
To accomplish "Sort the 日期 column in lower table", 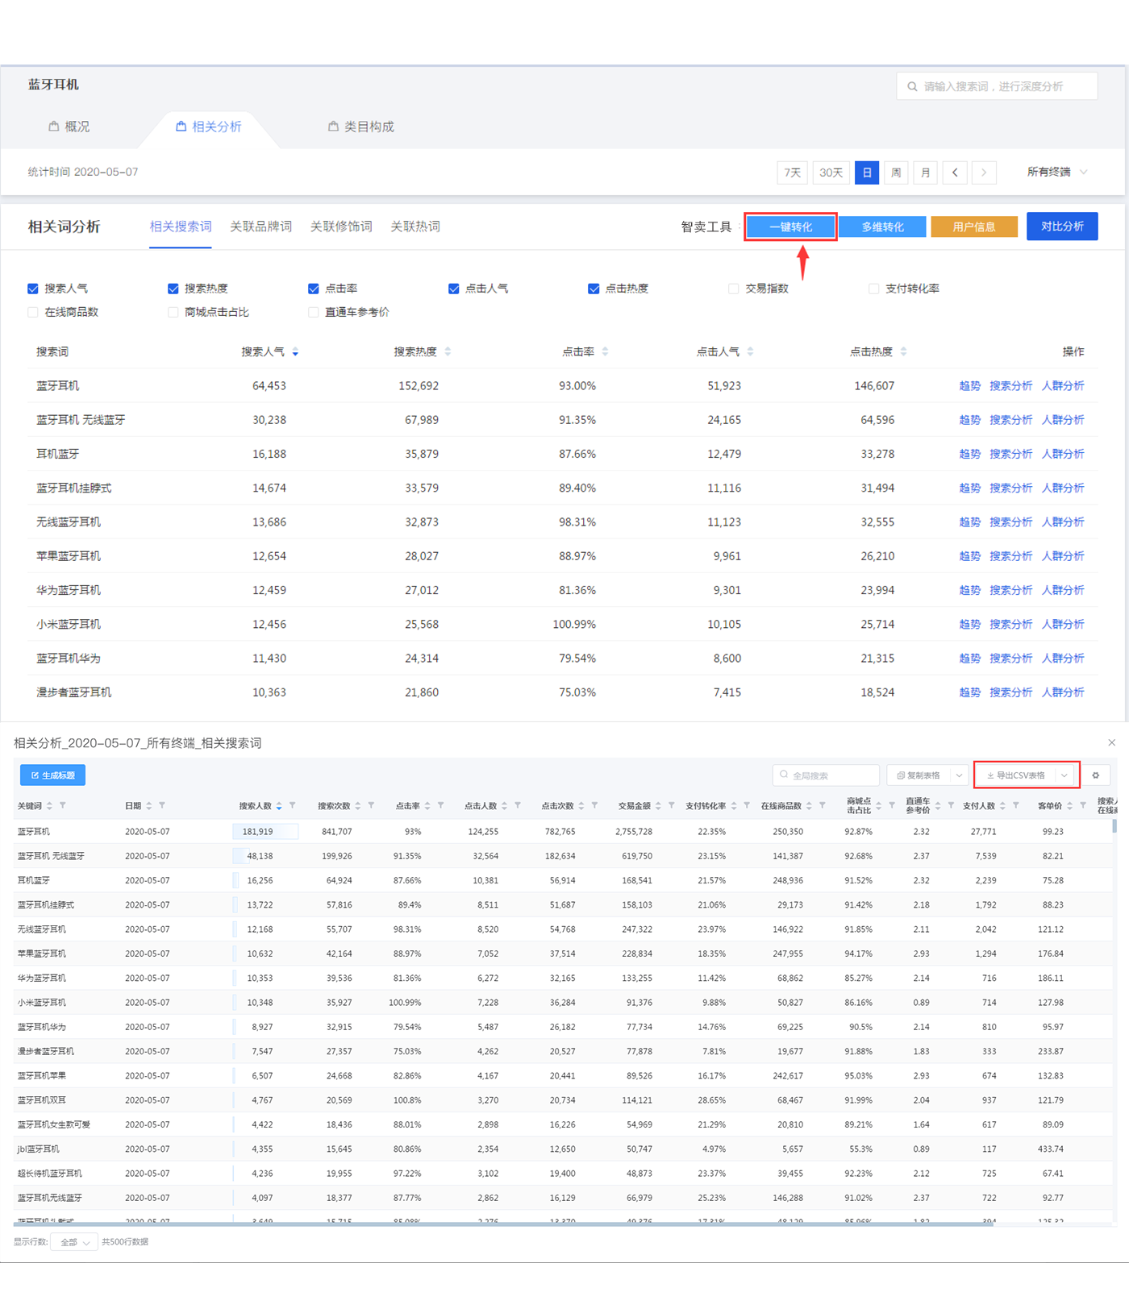I will [149, 806].
